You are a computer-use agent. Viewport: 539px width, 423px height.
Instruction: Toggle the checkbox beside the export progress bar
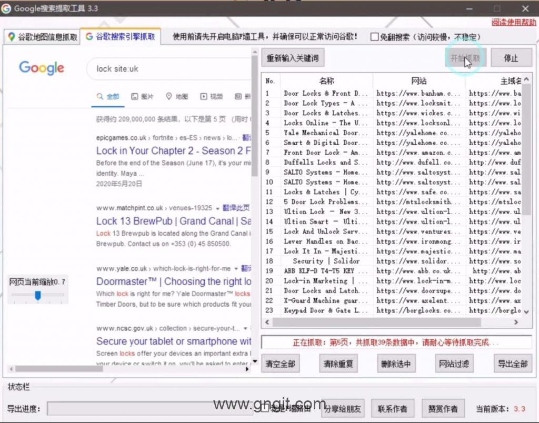point(265,408)
